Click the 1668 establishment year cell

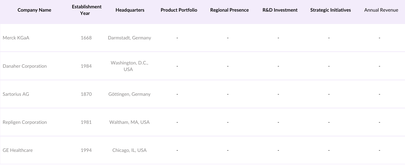(x=86, y=38)
